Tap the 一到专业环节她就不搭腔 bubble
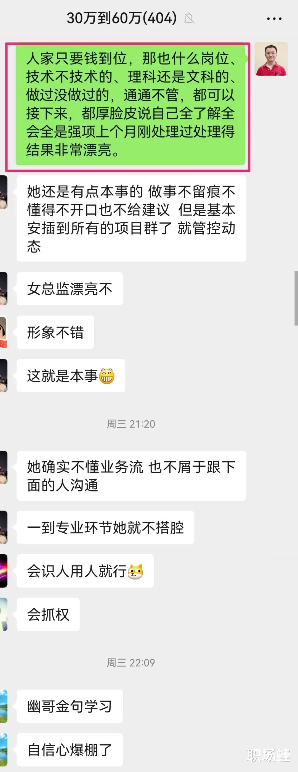 pos(105,527)
